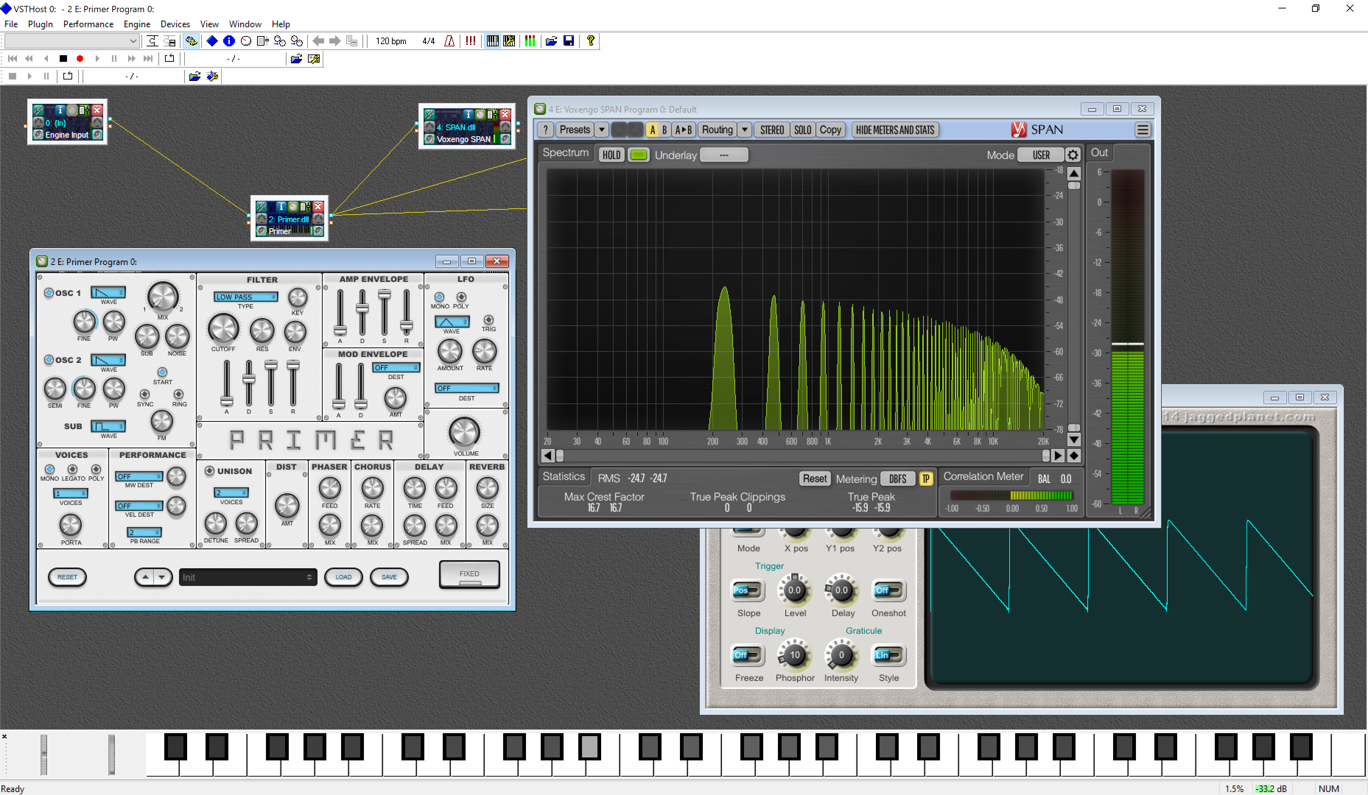Toggle the metronome icon in the toolbar
This screenshot has width=1368, height=795.
click(449, 41)
